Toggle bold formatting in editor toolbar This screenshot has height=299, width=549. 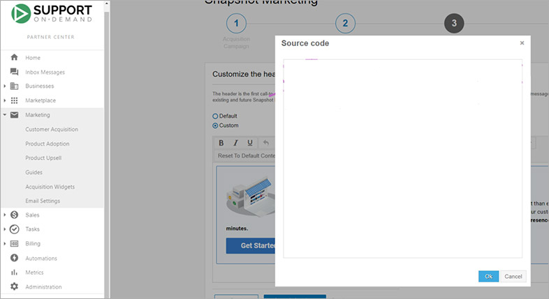tap(221, 143)
